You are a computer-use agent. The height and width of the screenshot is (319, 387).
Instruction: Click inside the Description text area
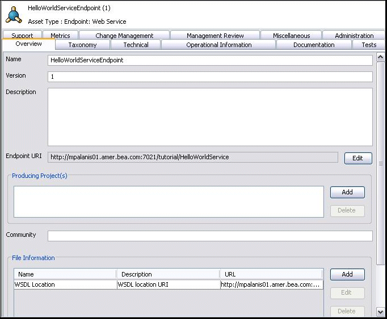coord(210,117)
